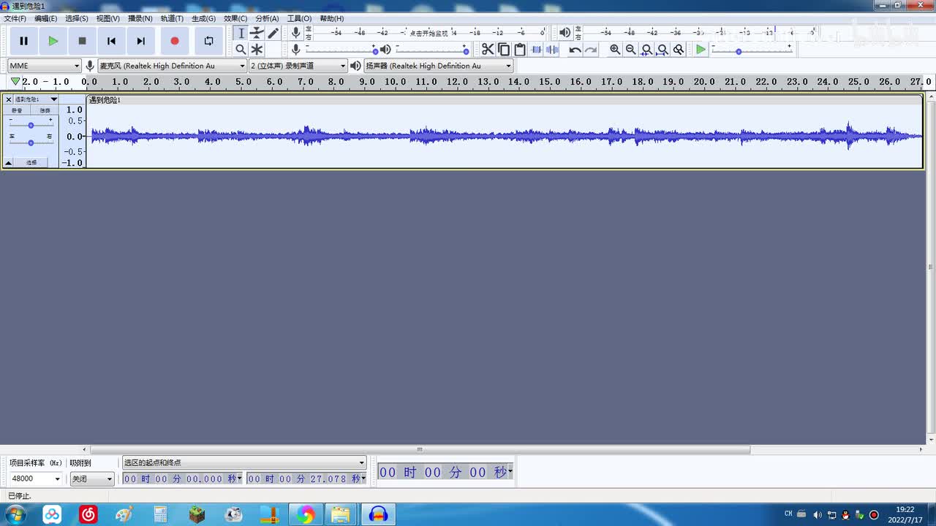Click the Copy icon

(504, 50)
